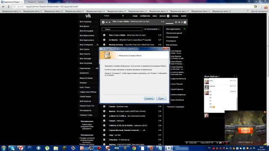269x151 pixels.
Task: Click the Отмена button in installer dialog
Action: (x=161, y=99)
